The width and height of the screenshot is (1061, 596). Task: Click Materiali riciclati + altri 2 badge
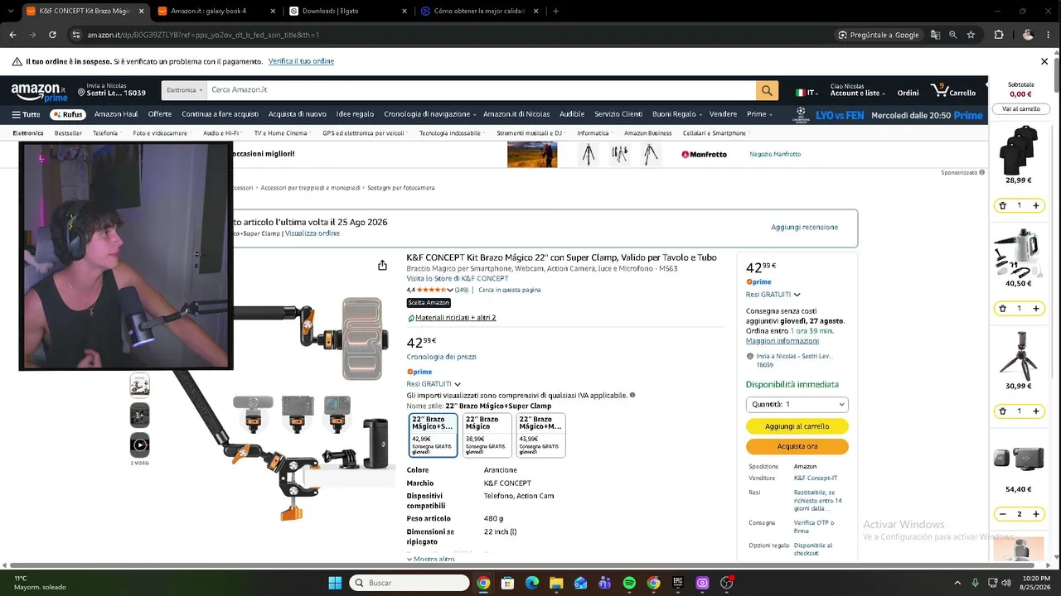[x=452, y=318]
